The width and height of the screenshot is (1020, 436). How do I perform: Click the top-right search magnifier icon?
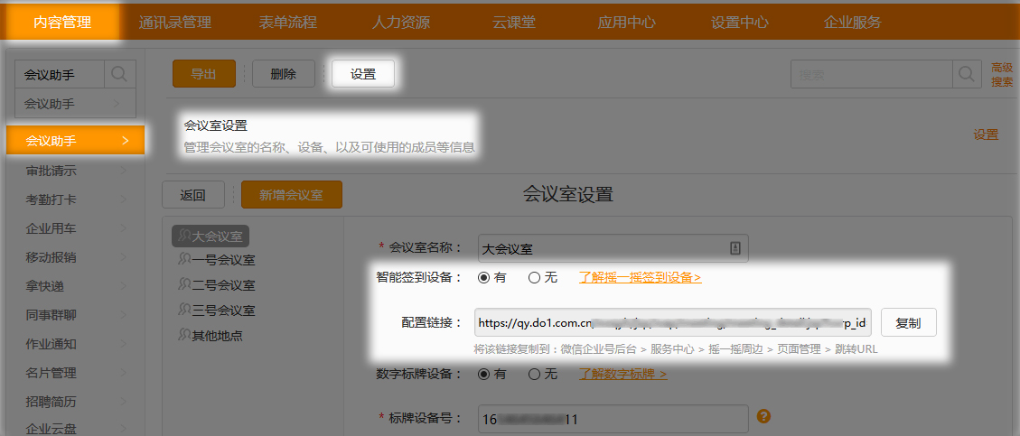tap(967, 75)
